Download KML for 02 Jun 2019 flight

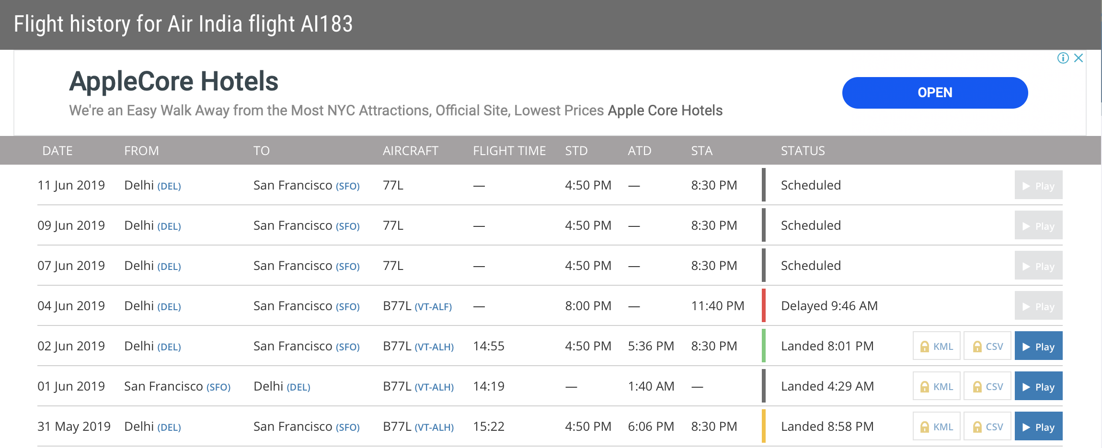(x=936, y=346)
